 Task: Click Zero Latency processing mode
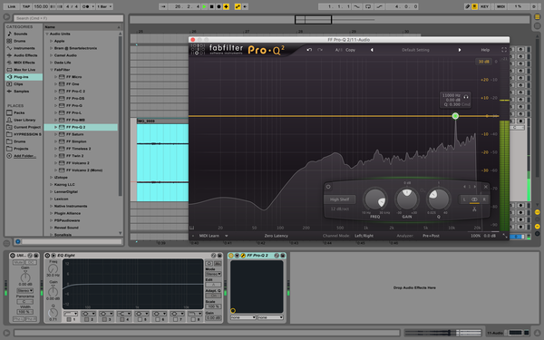pos(277,236)
